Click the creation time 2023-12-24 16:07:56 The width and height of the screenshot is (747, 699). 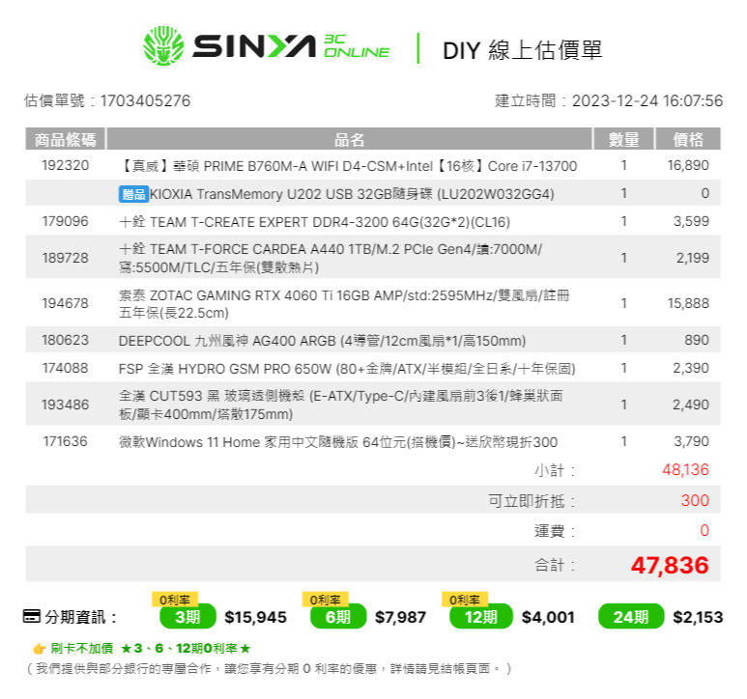646,100
